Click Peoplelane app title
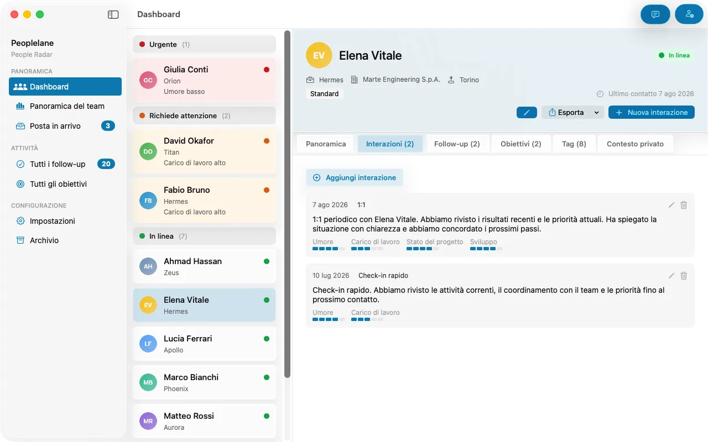 (33, 43)
